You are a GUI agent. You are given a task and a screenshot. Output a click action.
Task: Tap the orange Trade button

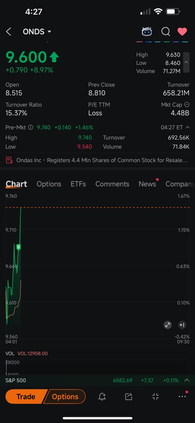coord(26,397)
